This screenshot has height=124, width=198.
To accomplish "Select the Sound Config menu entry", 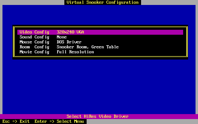I will [34, 37].
